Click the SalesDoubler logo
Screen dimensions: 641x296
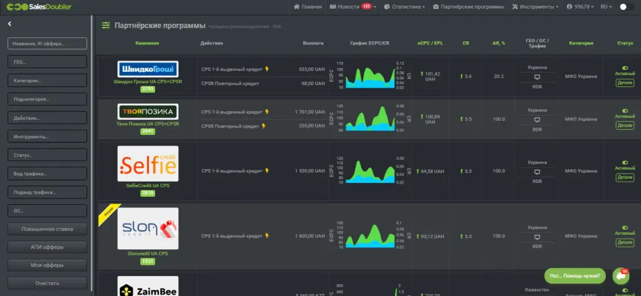tap(39, 7)
